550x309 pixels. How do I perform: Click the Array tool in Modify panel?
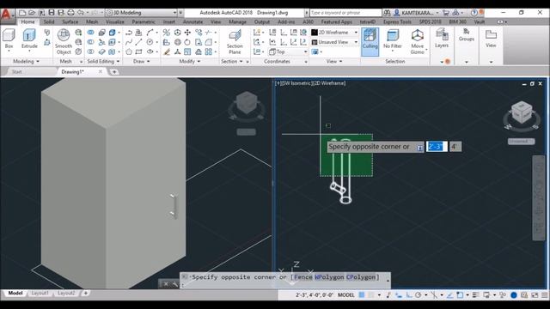pyautogui.click(x=208, y=51)
